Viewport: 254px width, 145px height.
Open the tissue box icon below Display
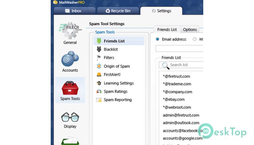(x=70, y=141)
